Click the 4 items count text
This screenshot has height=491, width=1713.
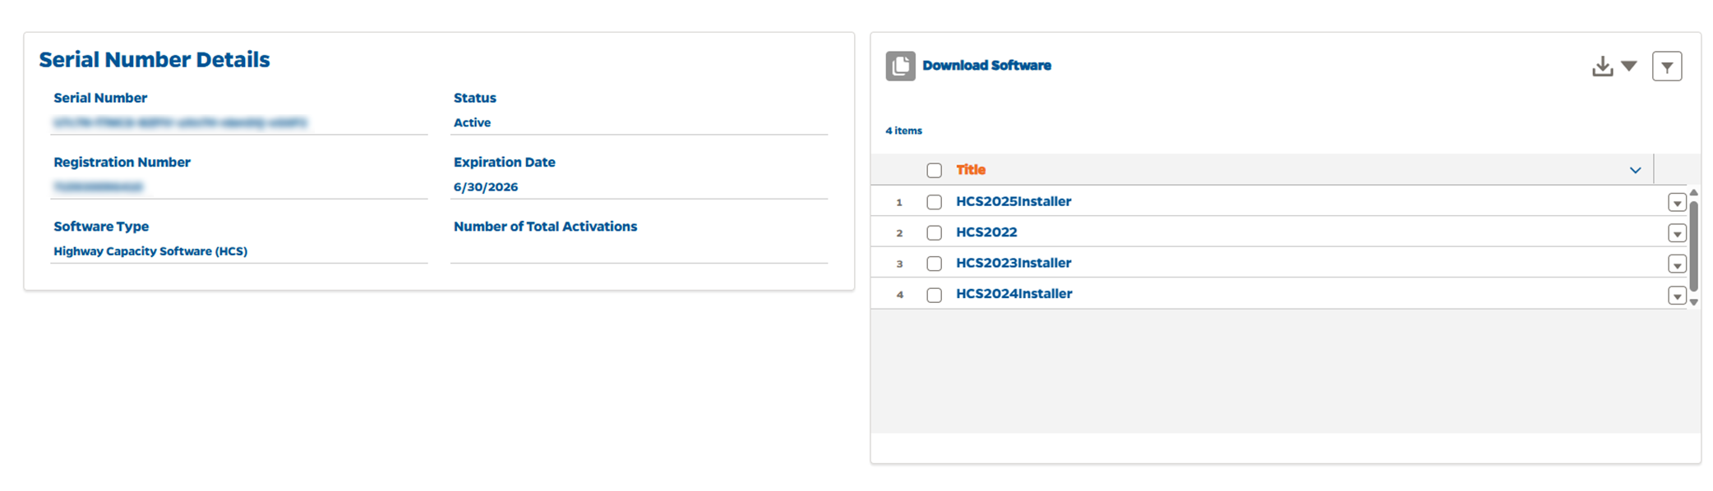[903, 131]
